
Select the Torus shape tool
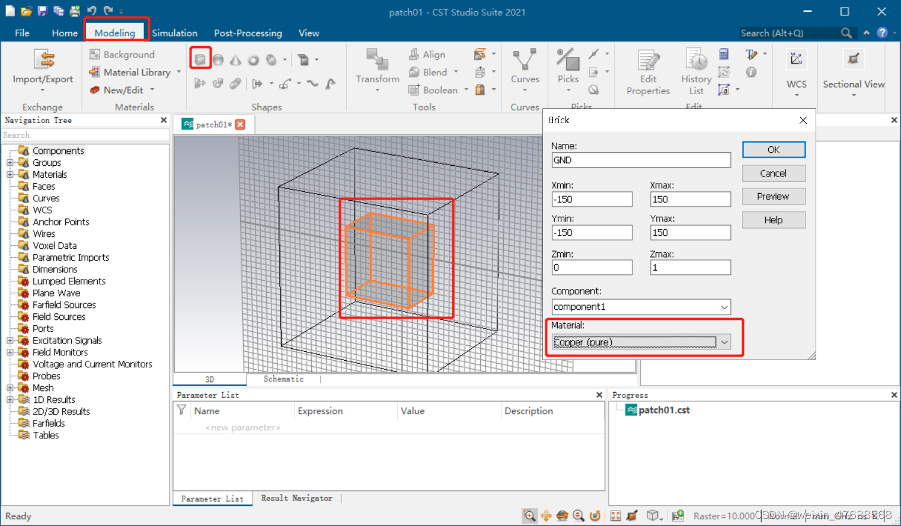253,60
